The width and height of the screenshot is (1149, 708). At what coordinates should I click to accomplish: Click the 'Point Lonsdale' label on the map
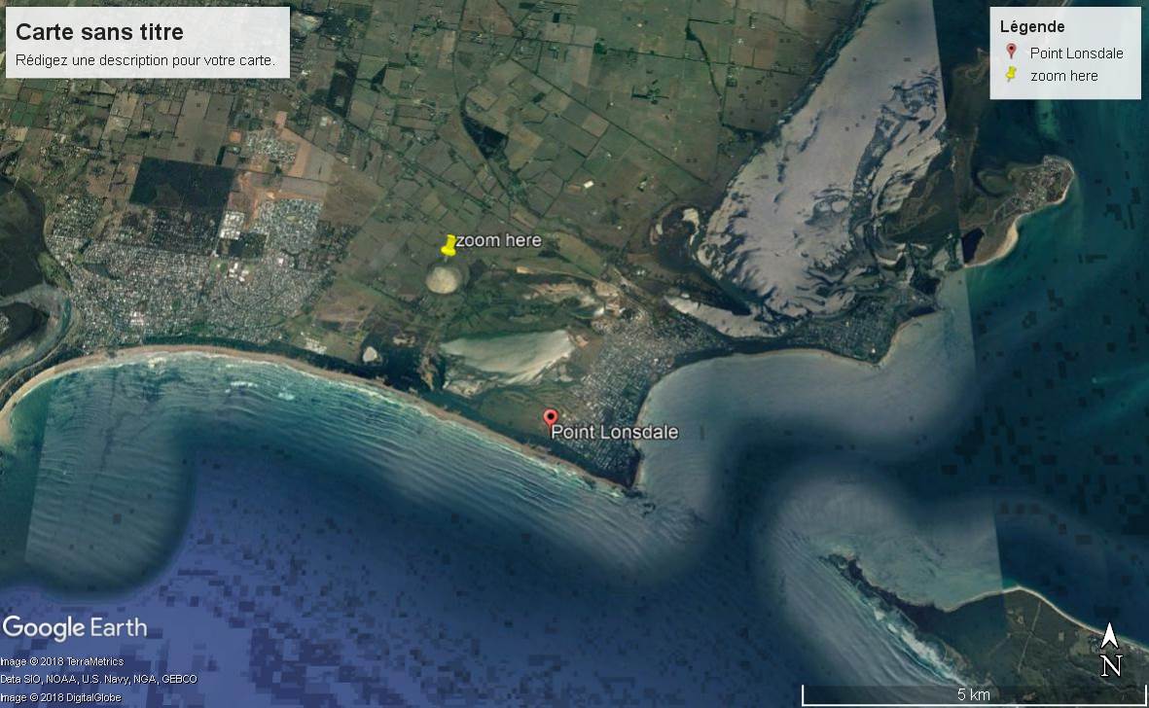click(x=615, y=432)
